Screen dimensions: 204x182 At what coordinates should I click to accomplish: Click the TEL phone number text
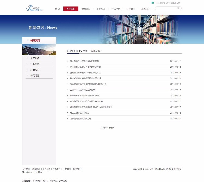click(x=165, y=3)
